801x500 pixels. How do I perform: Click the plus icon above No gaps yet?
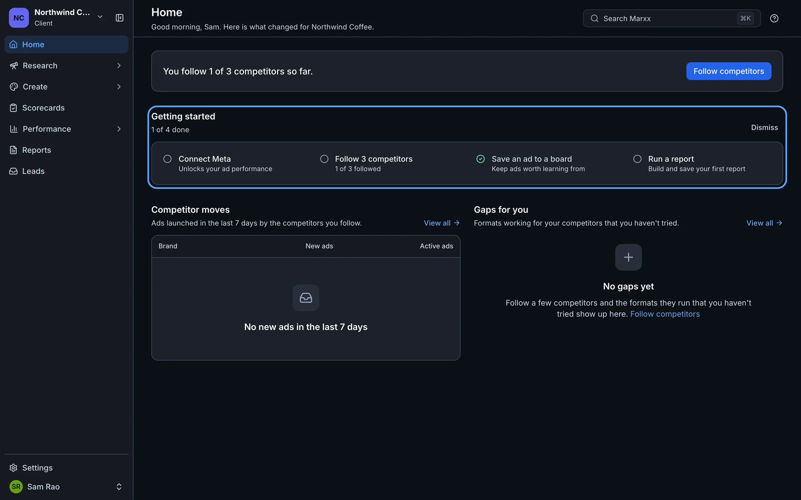[628, 257]
